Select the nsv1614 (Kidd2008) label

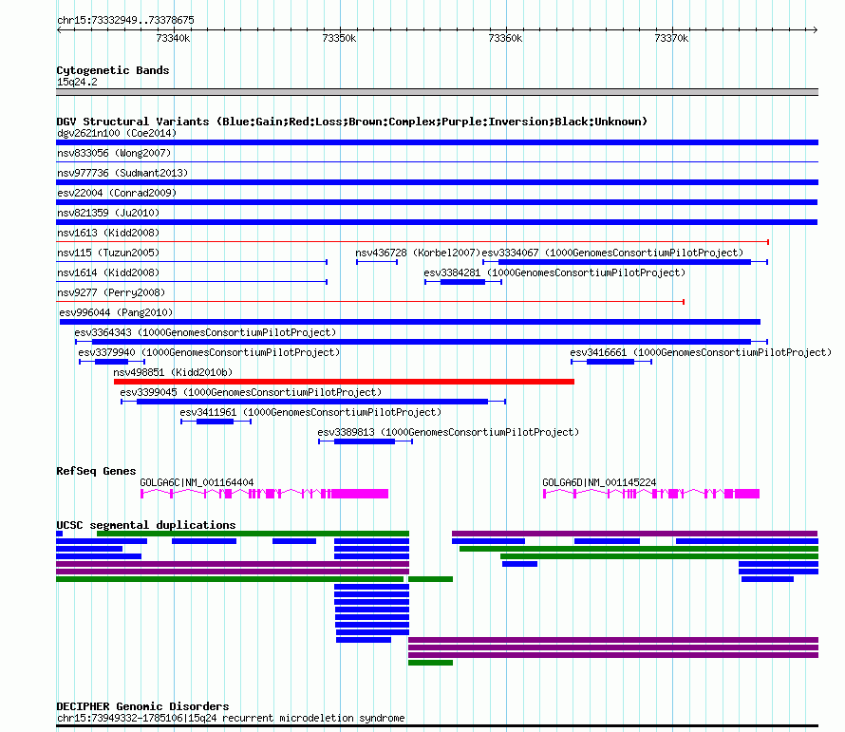pos(108,272)
